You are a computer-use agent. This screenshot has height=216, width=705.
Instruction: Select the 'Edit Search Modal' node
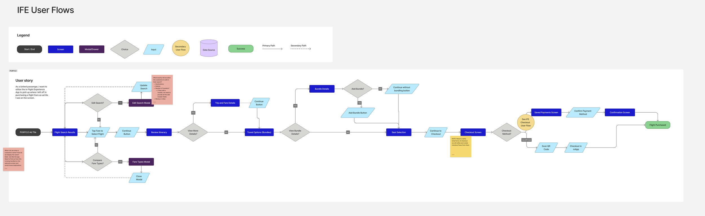coord(141,103)
